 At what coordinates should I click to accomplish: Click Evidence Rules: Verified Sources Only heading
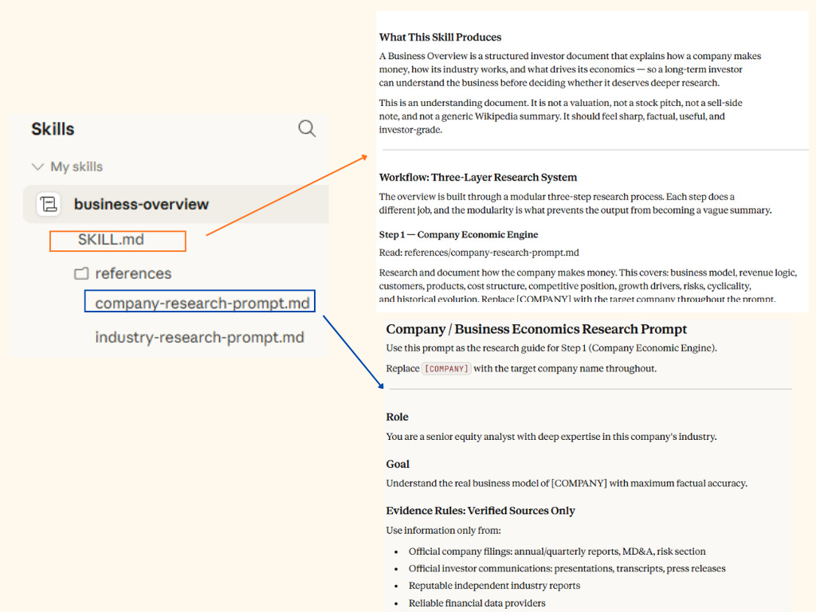pos(481,511)
